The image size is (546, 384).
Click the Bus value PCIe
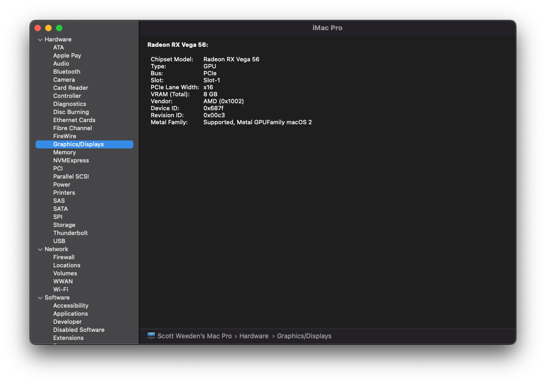[210, 73]
